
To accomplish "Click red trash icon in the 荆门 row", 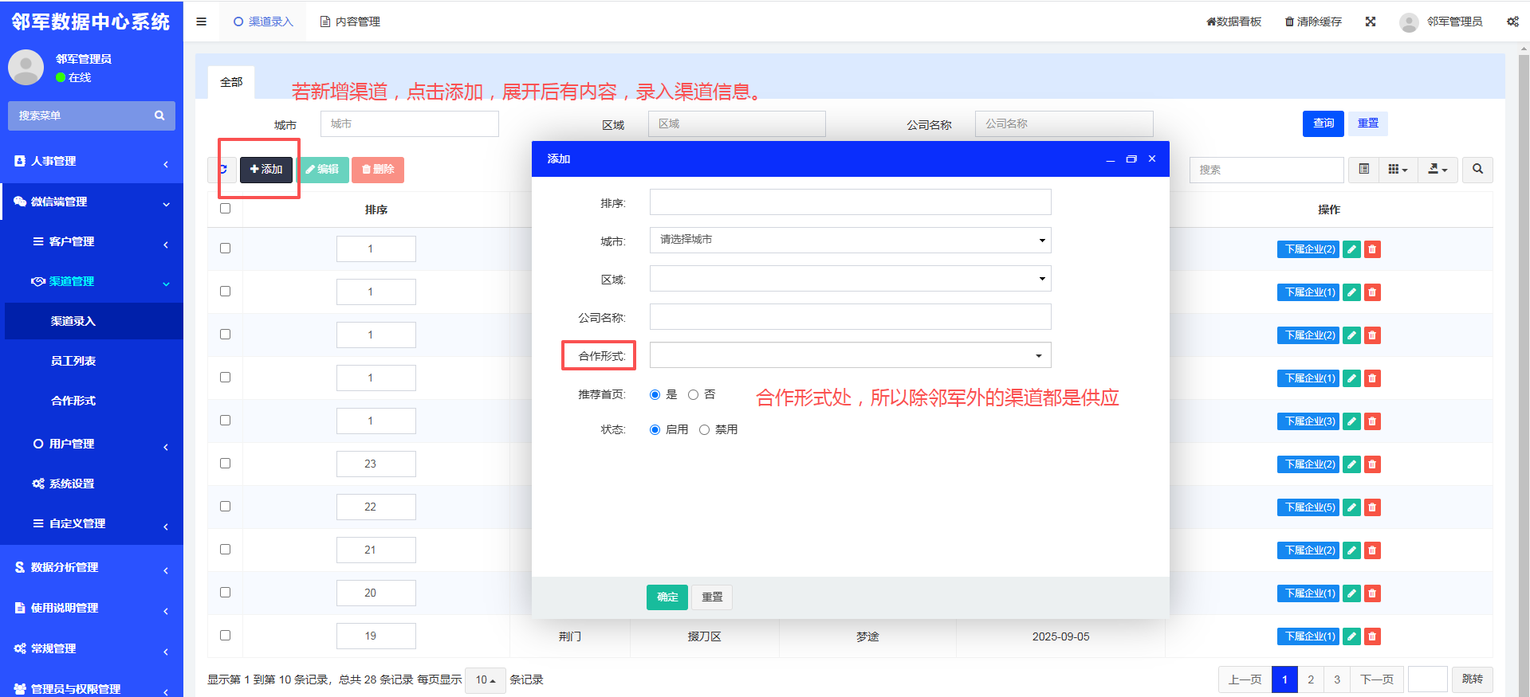I will click(x=1372, y=636).
